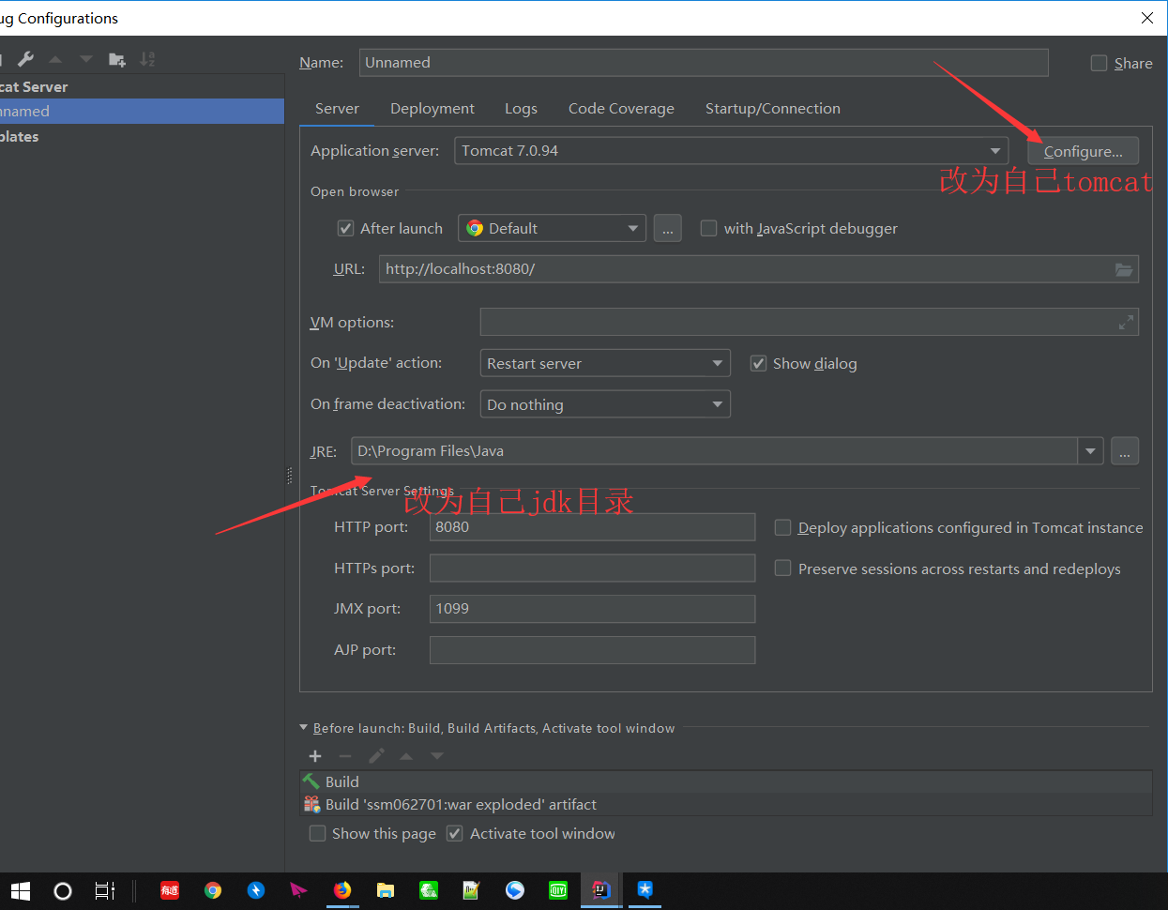Viewport: 1168px width, 910px height.
Task: Check the Show this page checkbox
Action: tap(317, 833)
